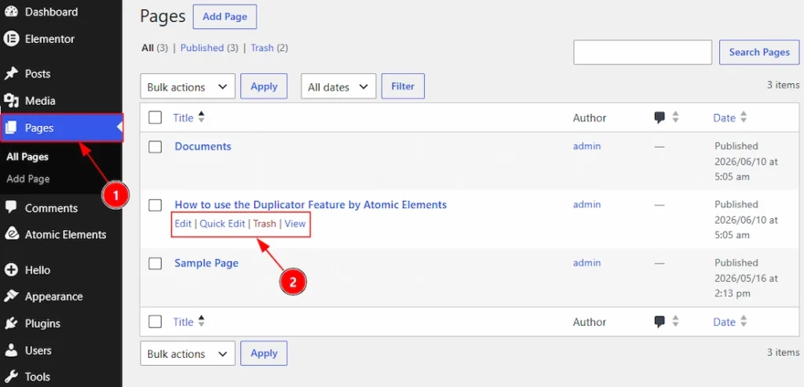The image size is (804, 387).
Task: Open the All dates dropdown
Action: coord(338,86)
